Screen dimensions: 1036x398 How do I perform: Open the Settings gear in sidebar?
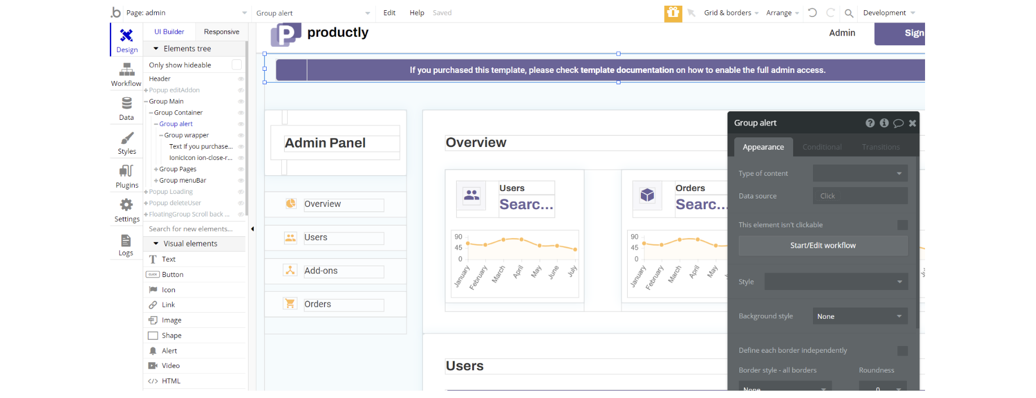coord(126,210)
